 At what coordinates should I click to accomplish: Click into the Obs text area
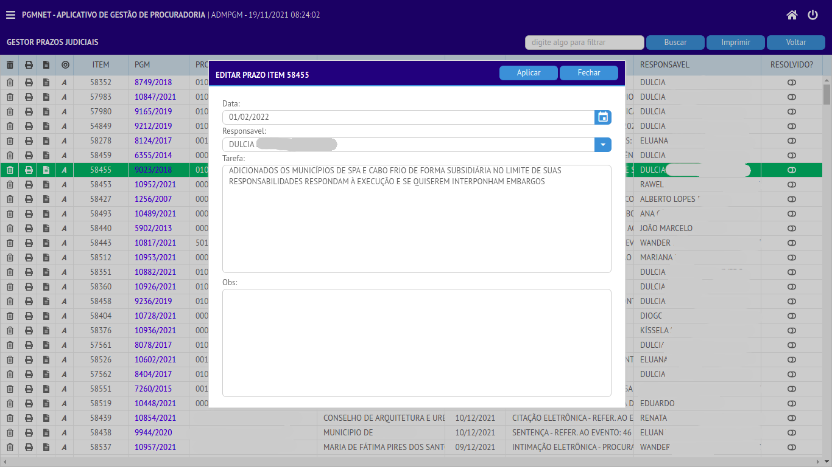[x=417, y=342]
